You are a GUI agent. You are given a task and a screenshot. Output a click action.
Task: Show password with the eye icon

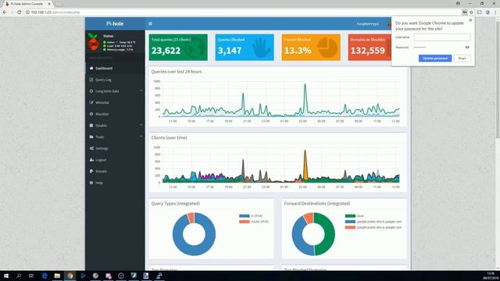467,47
